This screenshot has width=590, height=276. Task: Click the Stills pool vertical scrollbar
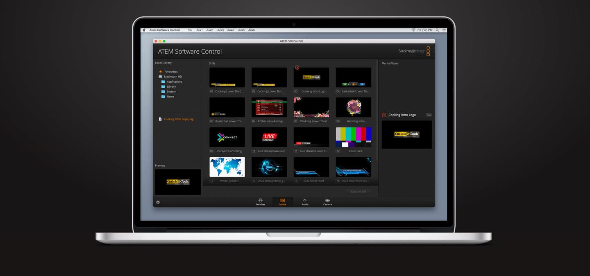tap(377, 111)
